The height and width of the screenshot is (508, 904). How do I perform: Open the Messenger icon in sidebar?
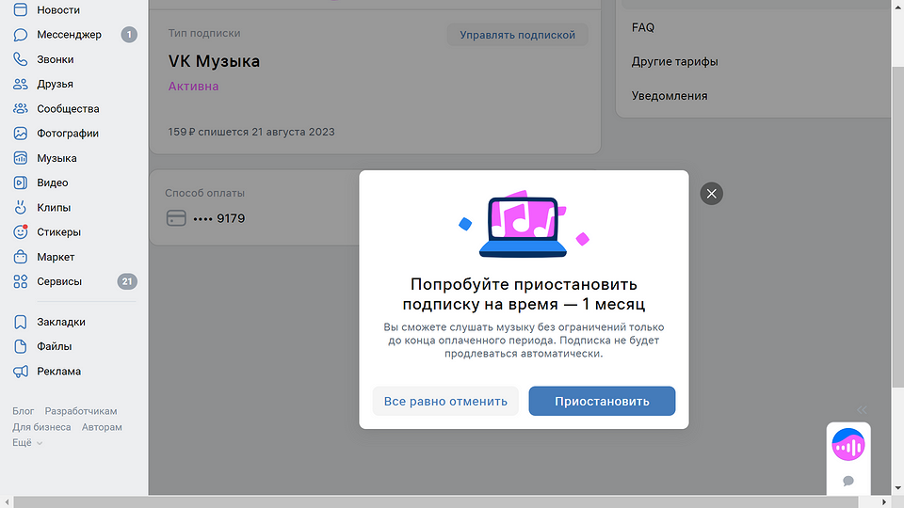[21, 35]
